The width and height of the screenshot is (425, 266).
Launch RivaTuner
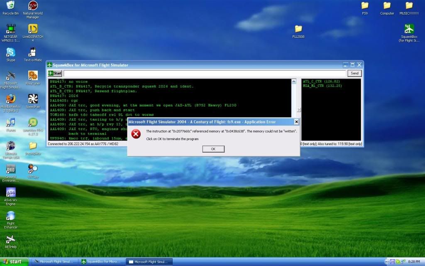(x=33, y=76)
